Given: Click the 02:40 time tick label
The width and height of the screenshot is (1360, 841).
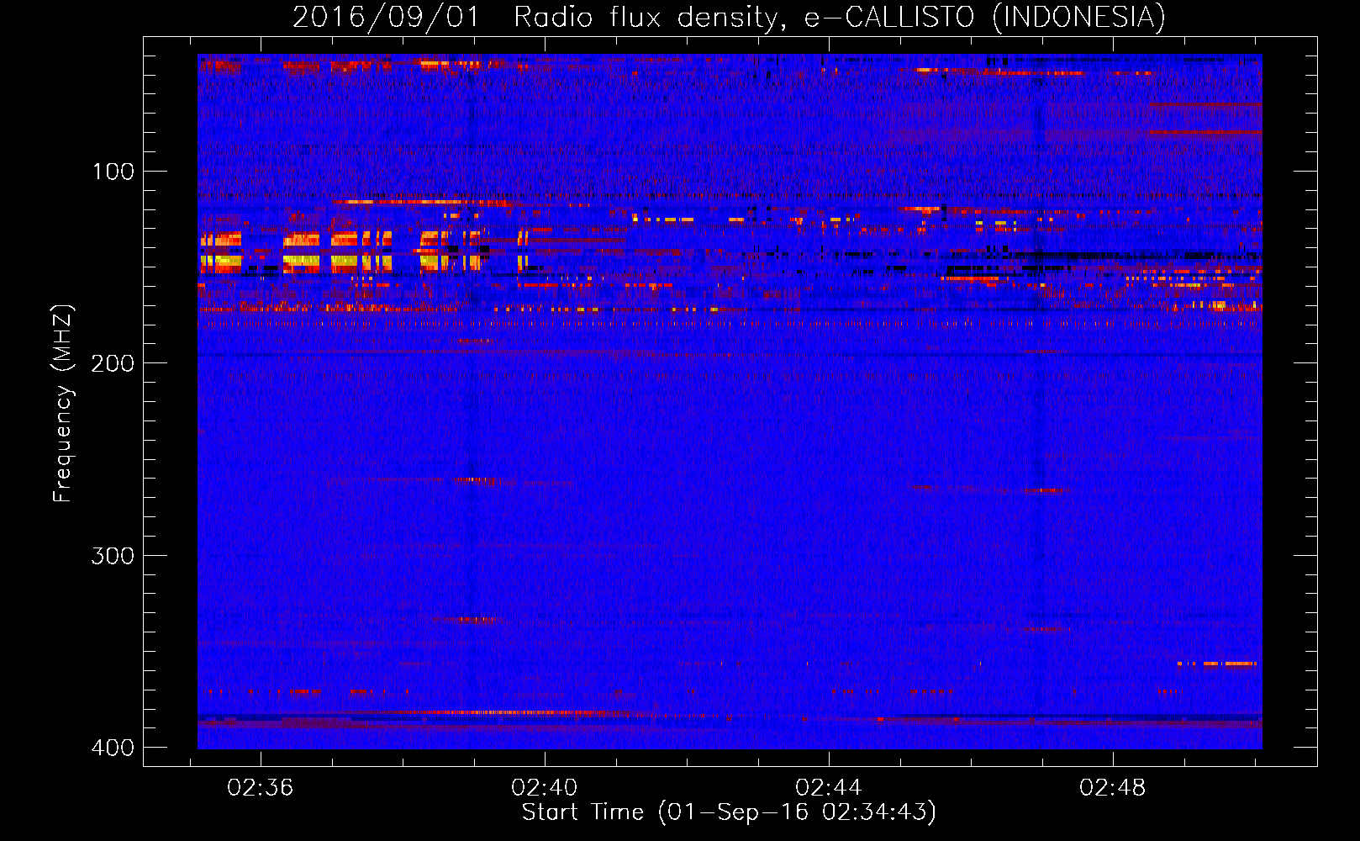Looking at the screenshot, I should tap(545, 787).
